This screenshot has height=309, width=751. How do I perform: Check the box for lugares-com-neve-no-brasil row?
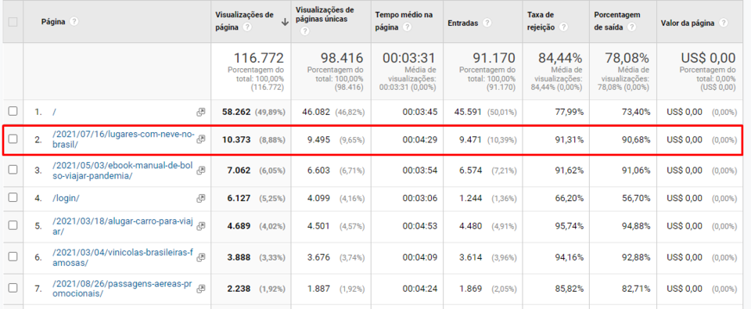[x=13, y=139]
